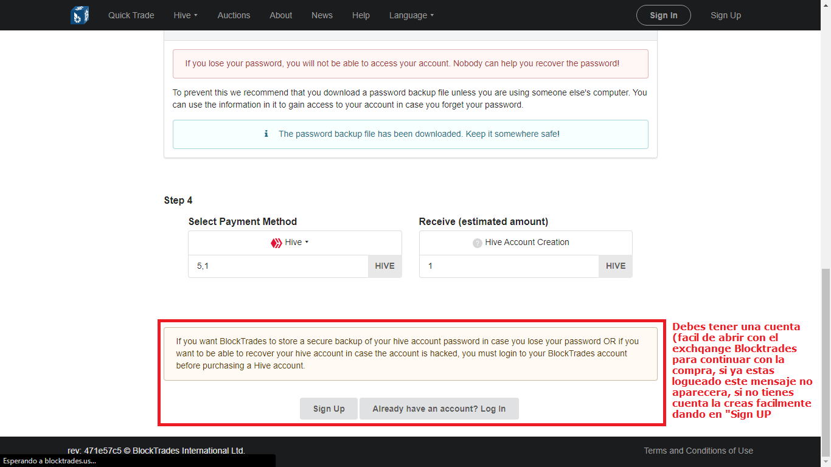
Task: Click the Sign Up button below the notice
Action: click(329, 409)
